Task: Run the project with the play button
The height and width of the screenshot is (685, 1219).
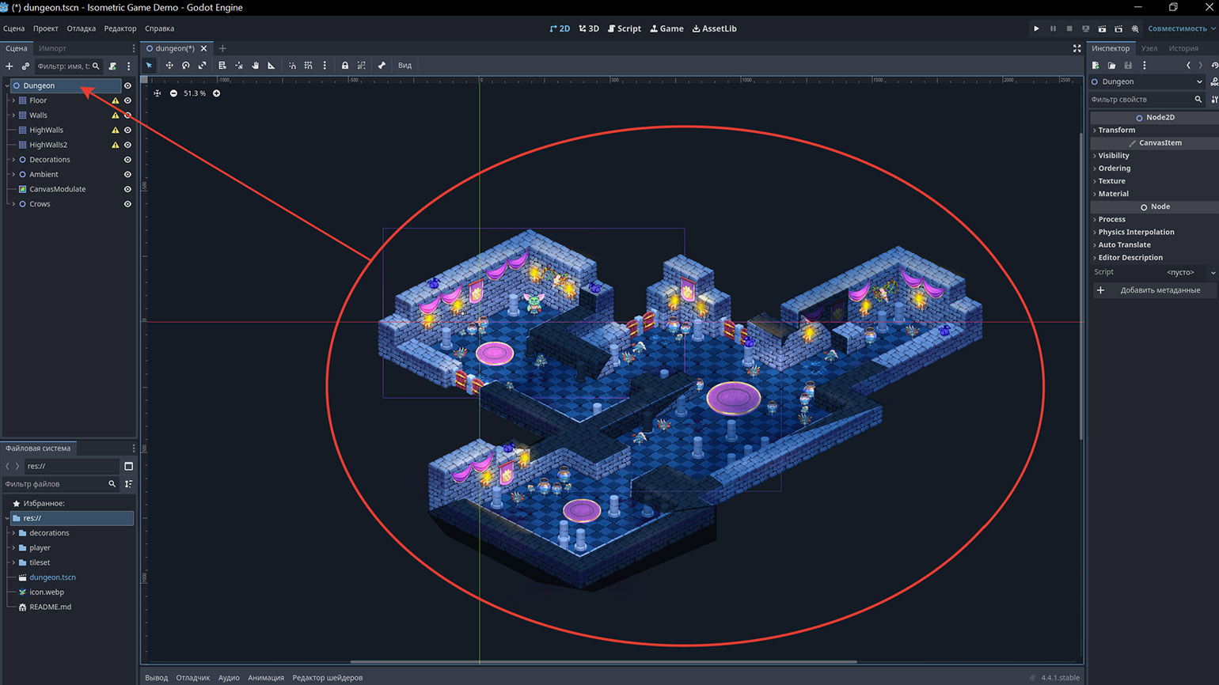Action: (1036, 28)
